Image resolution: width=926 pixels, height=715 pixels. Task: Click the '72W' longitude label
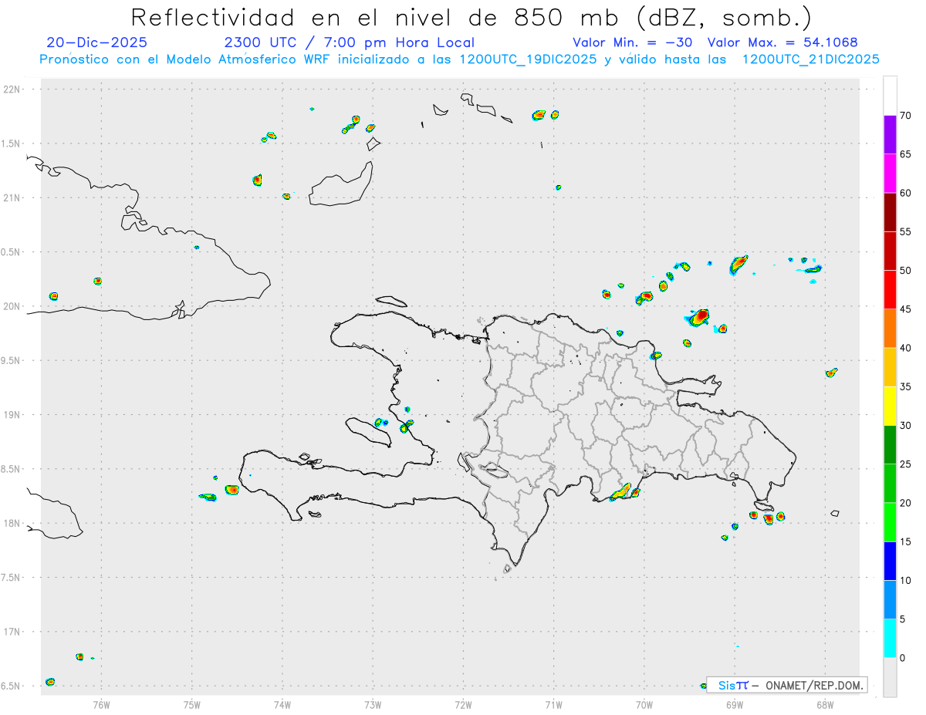point(463,704)
